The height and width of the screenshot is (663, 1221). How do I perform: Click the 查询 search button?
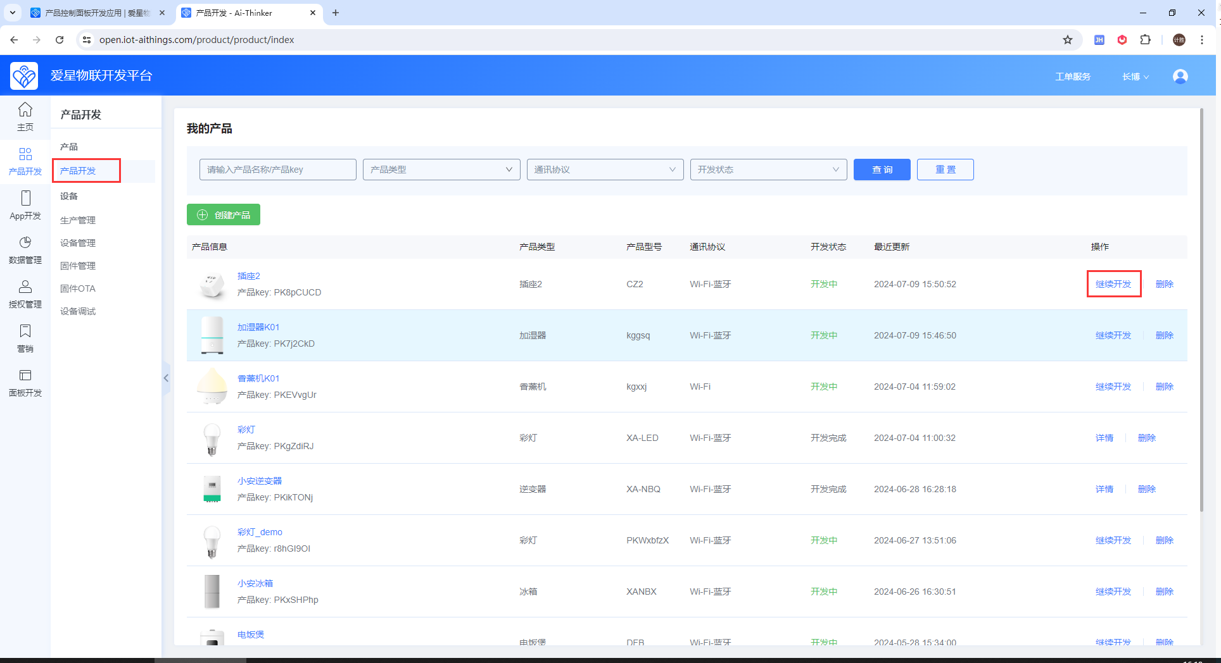[x=882, y=170]
